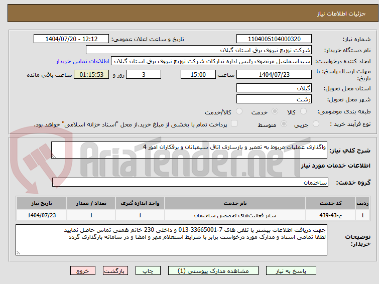Click the buyer name field شرکت توزیع نیروی برق
This screenshot has width=379, height=284.
coord(199,50)
